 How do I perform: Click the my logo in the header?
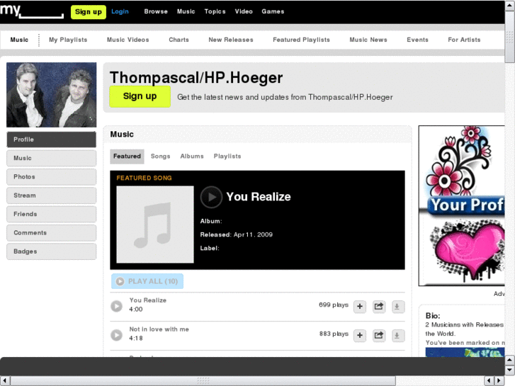click(32, 11)
